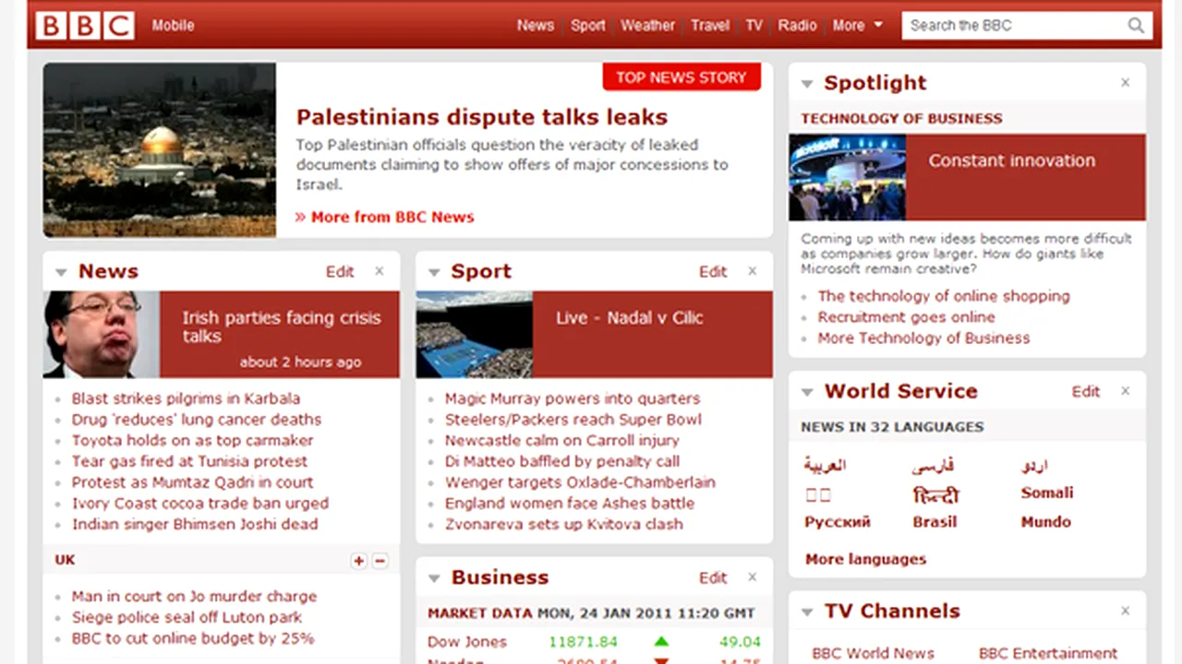The width and height of the screenshot is (1182, 664).
Task: Show fewer UK headlines with minus icon
Action: coord(380,561)
